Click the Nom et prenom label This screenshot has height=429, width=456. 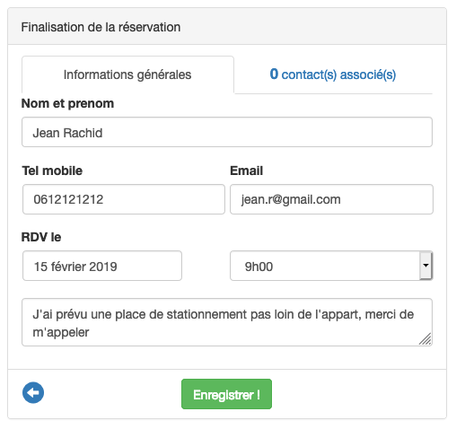(67, 103)
